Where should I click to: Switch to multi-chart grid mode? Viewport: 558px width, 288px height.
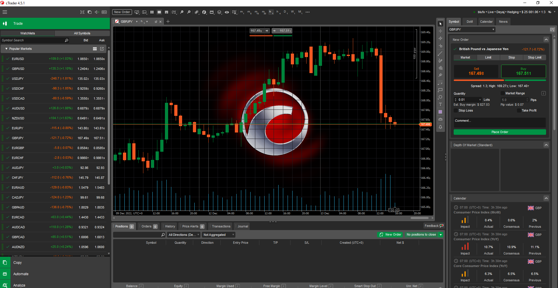tap(152, 12)
